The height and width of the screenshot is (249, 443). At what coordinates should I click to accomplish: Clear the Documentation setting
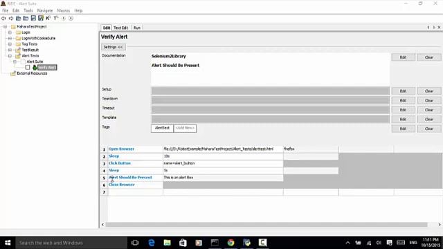coord(429,57)
